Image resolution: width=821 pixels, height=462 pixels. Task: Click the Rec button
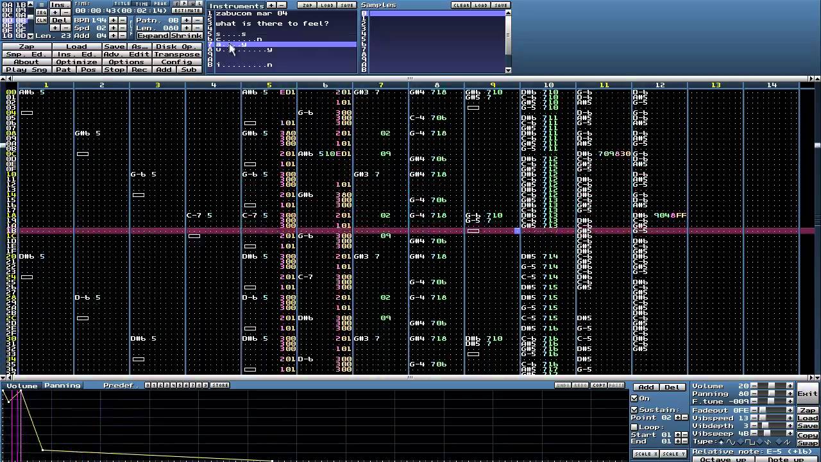pos(139,69)
